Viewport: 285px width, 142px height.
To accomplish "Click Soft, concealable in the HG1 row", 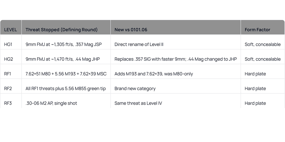I will coord(263,44).
